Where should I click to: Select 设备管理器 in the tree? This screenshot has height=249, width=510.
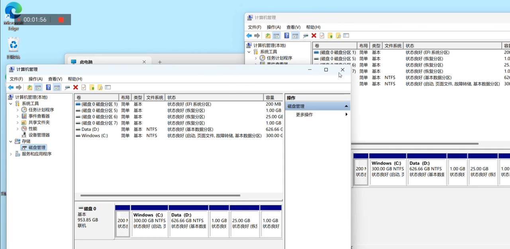(x=39, y=135)
